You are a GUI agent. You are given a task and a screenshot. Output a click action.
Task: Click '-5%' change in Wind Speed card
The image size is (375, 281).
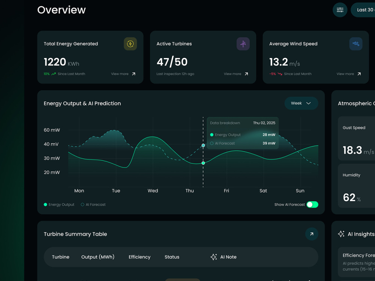pyautogui.click(x=273, y=74)
